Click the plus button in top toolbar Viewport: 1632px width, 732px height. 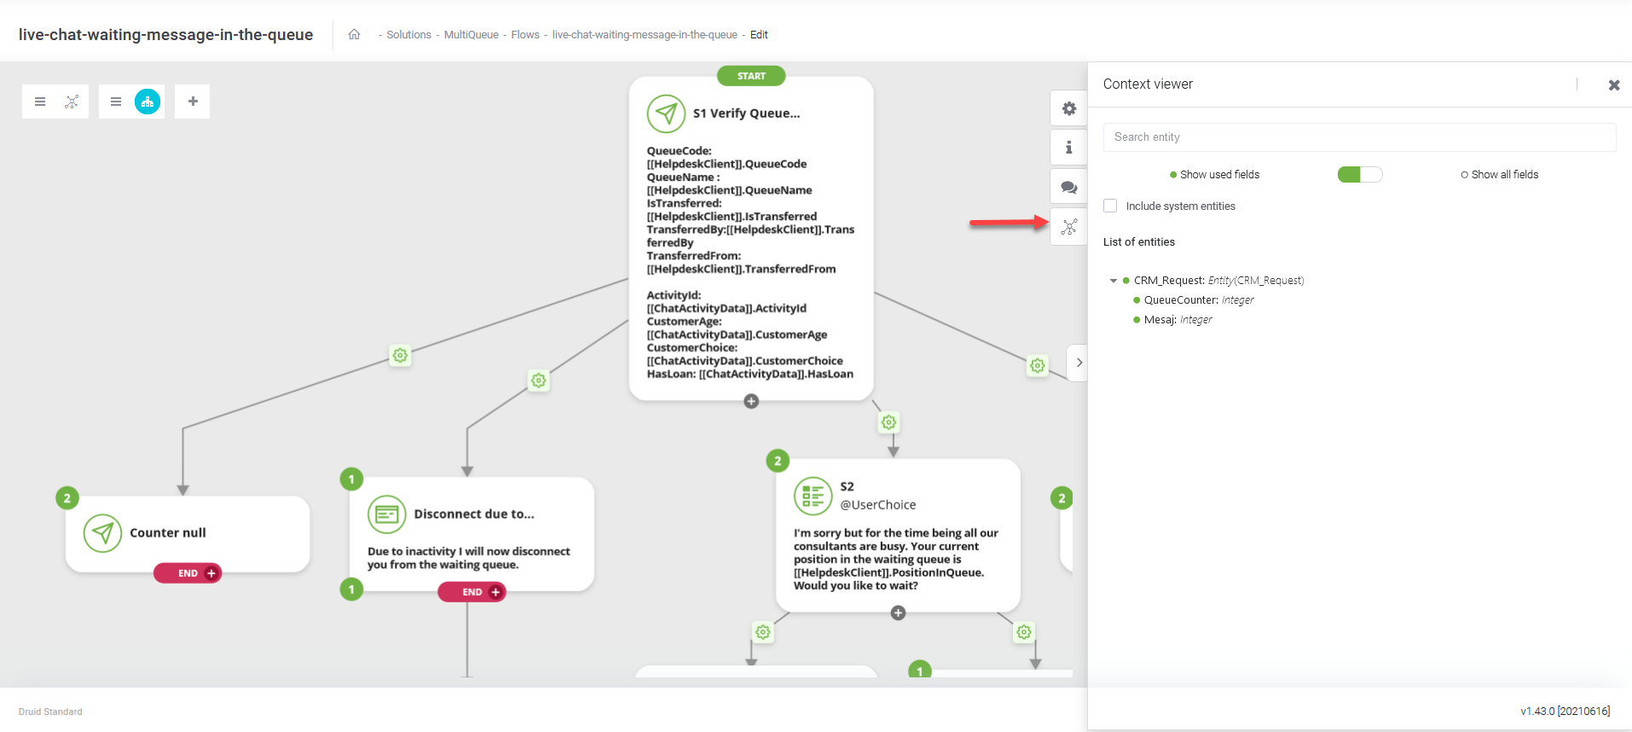click(193, 102)
